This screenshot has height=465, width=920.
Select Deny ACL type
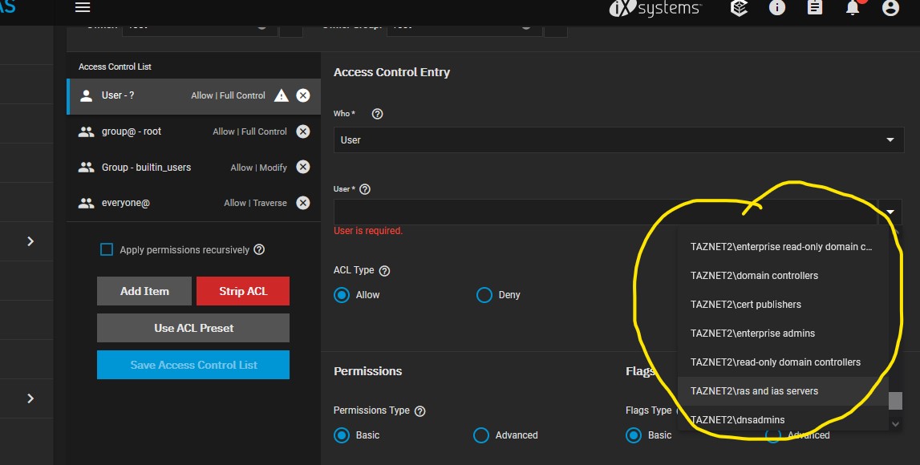pyautogui.click(x=484, y=295)
